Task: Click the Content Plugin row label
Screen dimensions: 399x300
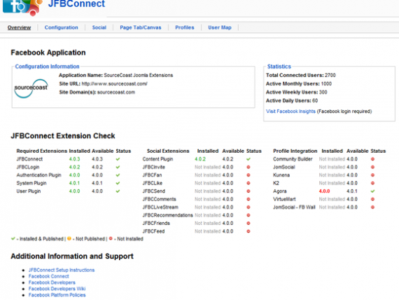Action: [x=157, y=159]
